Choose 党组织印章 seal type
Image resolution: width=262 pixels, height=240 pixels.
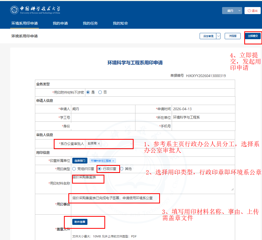74,169
